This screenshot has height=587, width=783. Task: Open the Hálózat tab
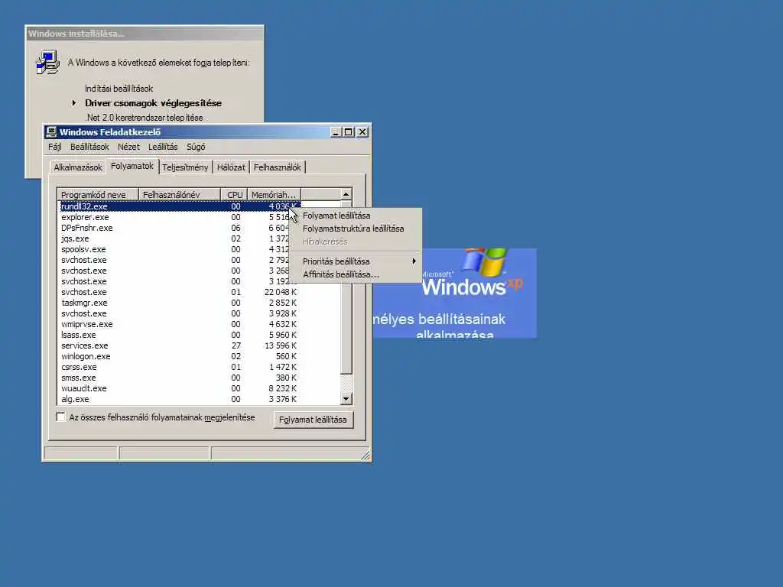(231, 167)
